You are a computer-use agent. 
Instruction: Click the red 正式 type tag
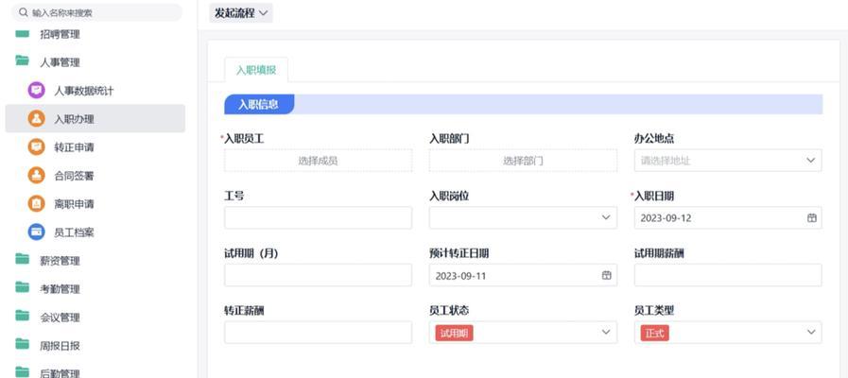tap(654, 334)
